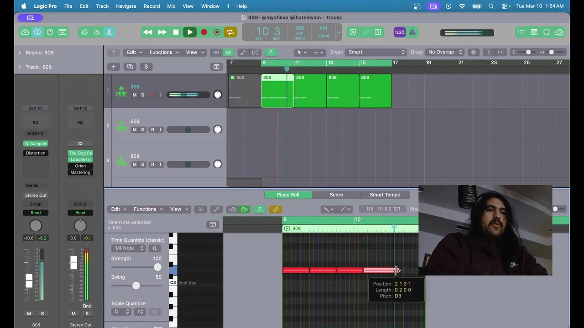Open the Q-Sampler instrument slot

[x=36, y=143]
